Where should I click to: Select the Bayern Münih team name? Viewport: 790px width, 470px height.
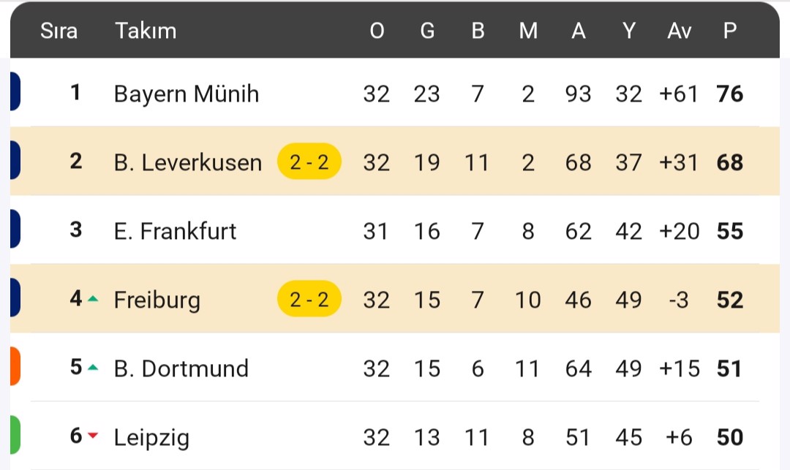(x=187, y=94)
